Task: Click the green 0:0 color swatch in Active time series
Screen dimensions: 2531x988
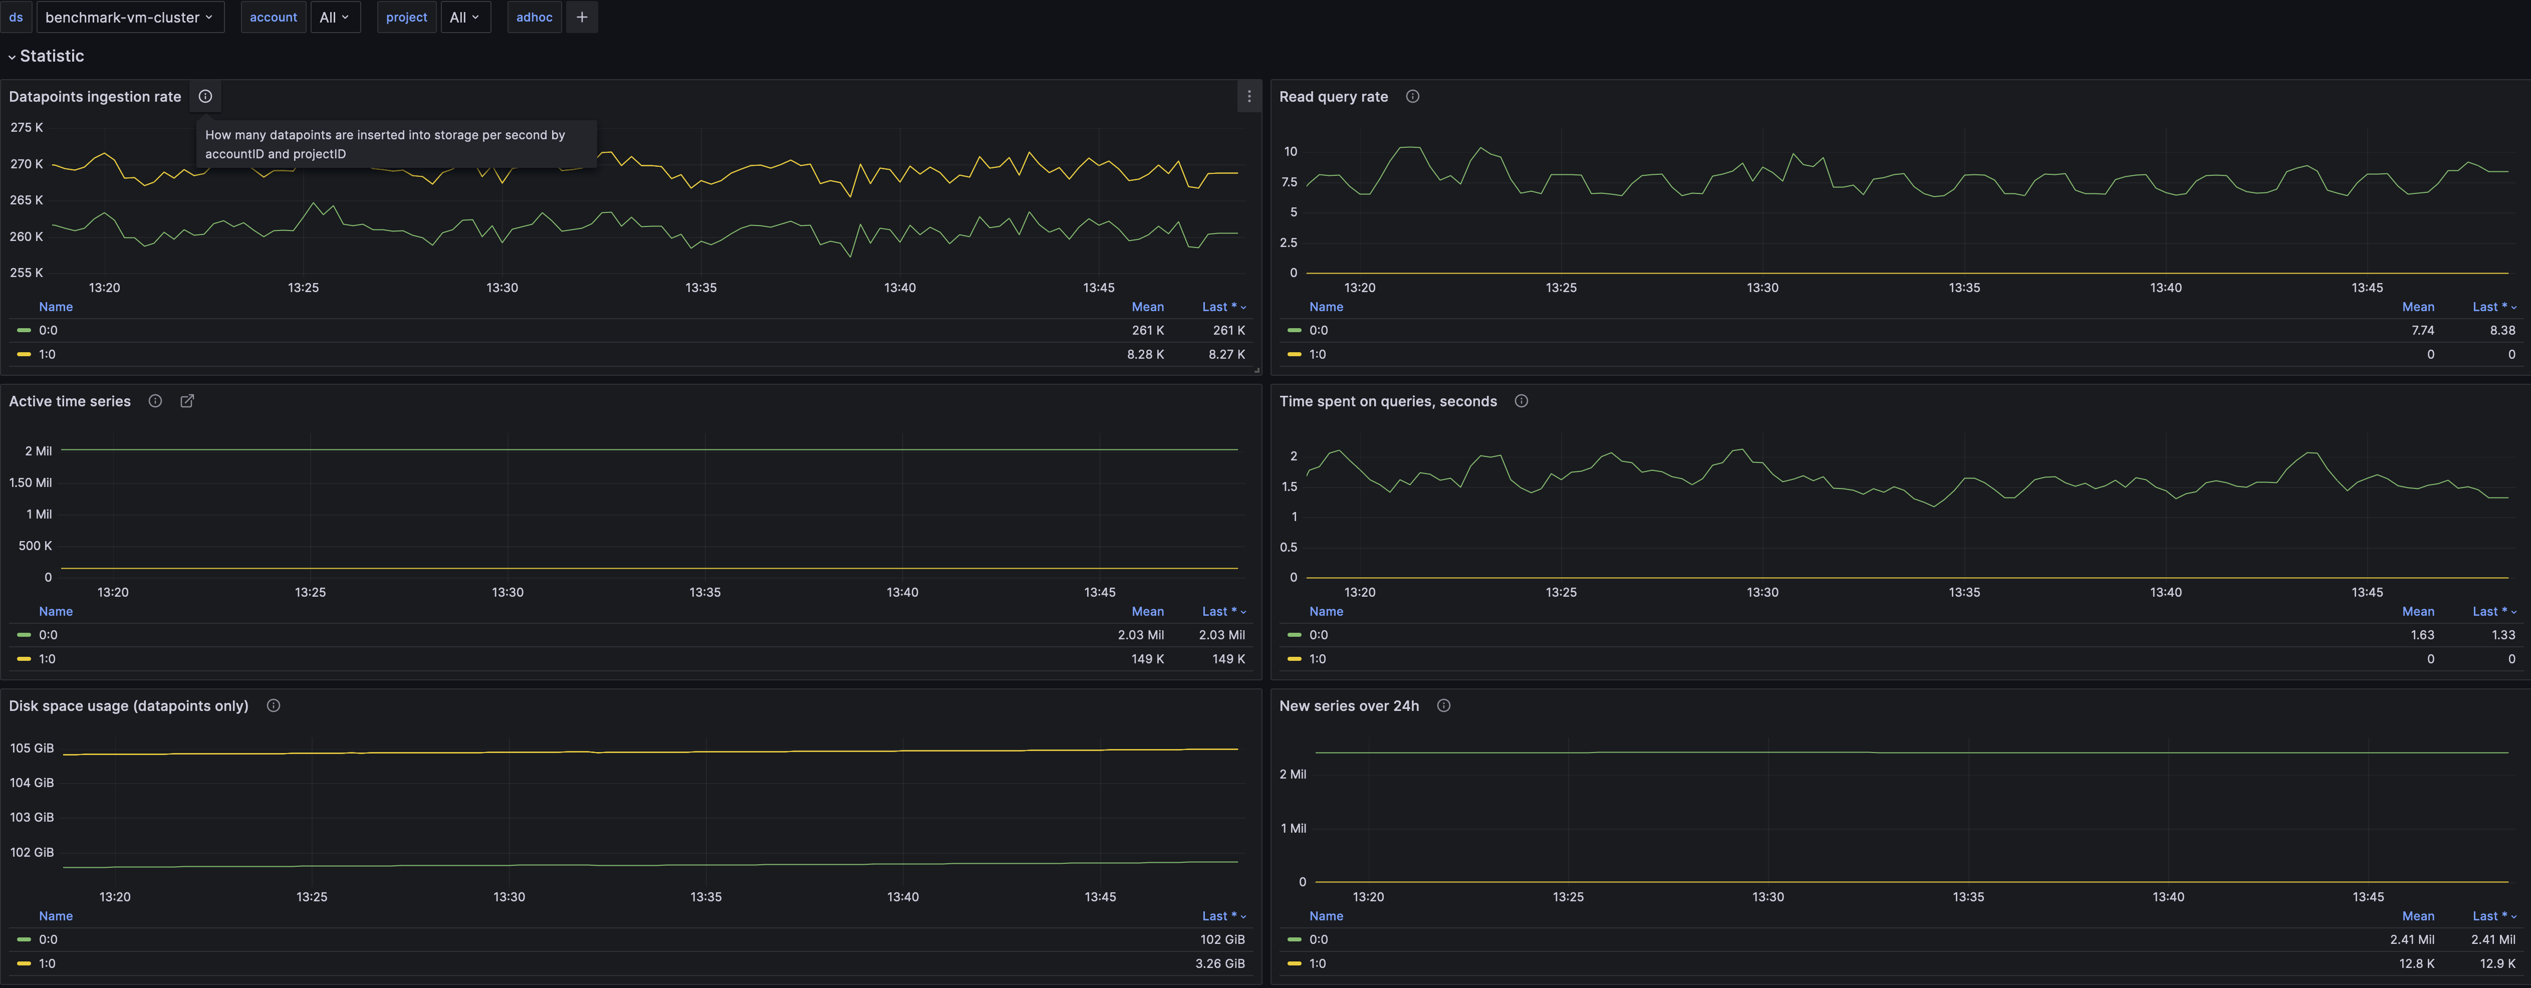Action: 25,634
